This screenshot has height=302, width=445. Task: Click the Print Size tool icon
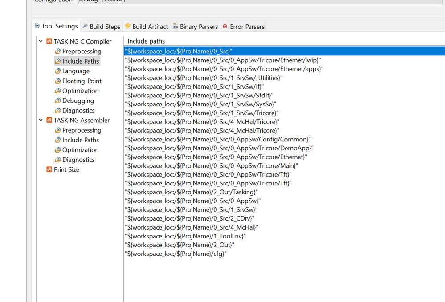(x=49, y=169)
